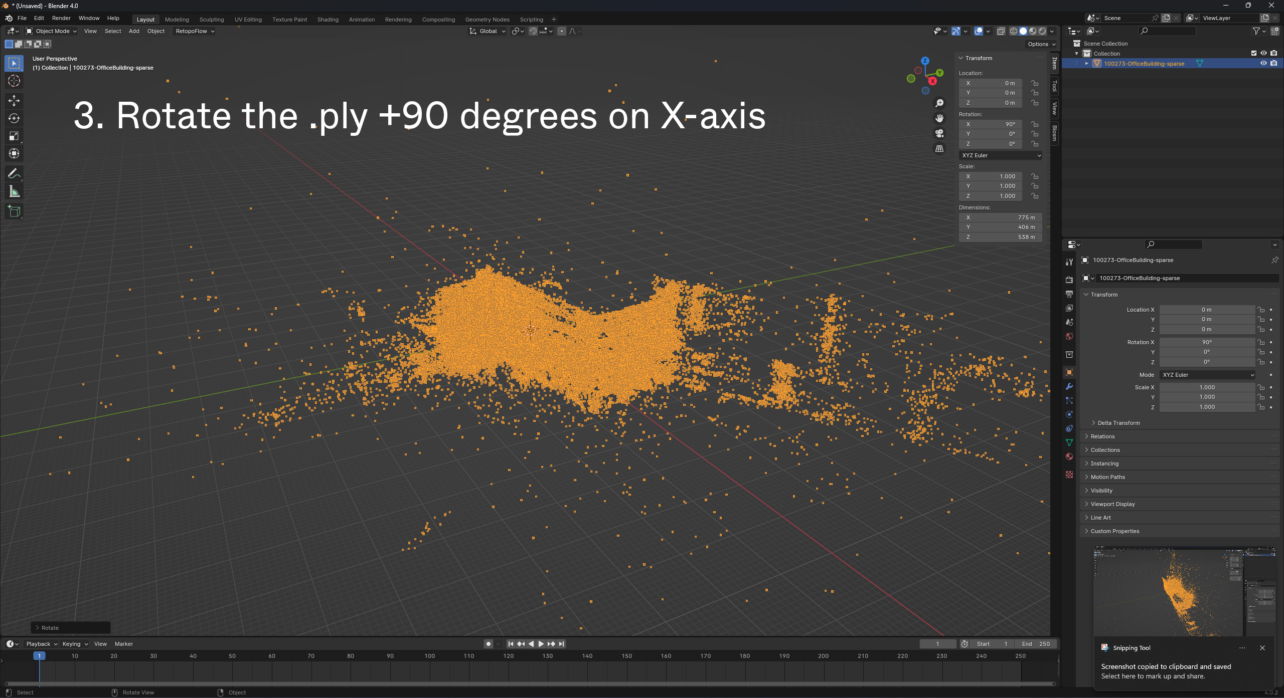Open the Global transform orientation dropdown
The height and width of the screenshot is (698, 1284).
tap(487, 31)
